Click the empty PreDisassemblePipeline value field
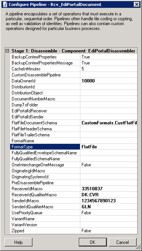The height and width of the screenshot is (251, 142). 109,183
